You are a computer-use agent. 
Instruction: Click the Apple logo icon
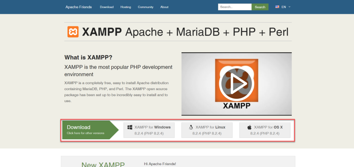[249, 127]
